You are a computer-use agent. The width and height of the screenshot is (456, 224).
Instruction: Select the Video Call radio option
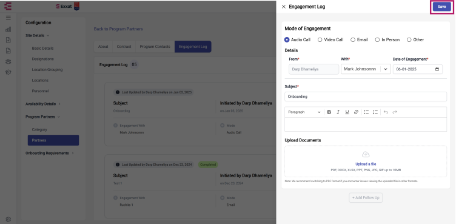click(x=320, y=39)
